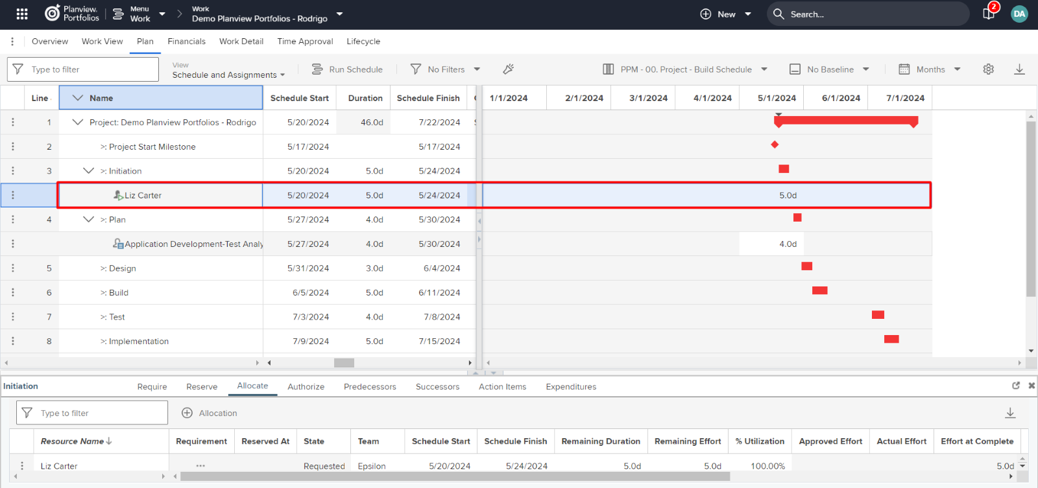
Task: Click the Planview Portfolios logo
Action: [x=72, y=14]
